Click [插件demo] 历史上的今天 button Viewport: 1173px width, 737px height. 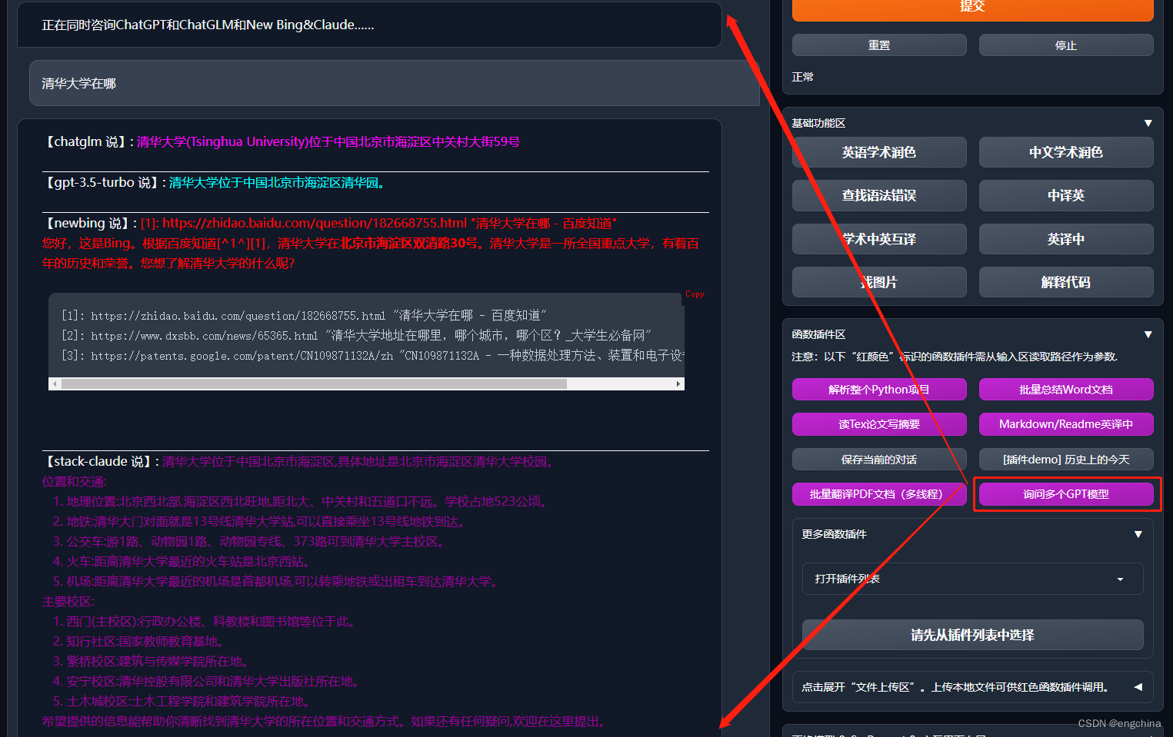pyautogui.click(x=1066, y=460)
